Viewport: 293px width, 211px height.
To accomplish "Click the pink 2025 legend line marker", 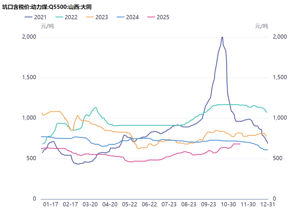I will [x=151, y=17].
